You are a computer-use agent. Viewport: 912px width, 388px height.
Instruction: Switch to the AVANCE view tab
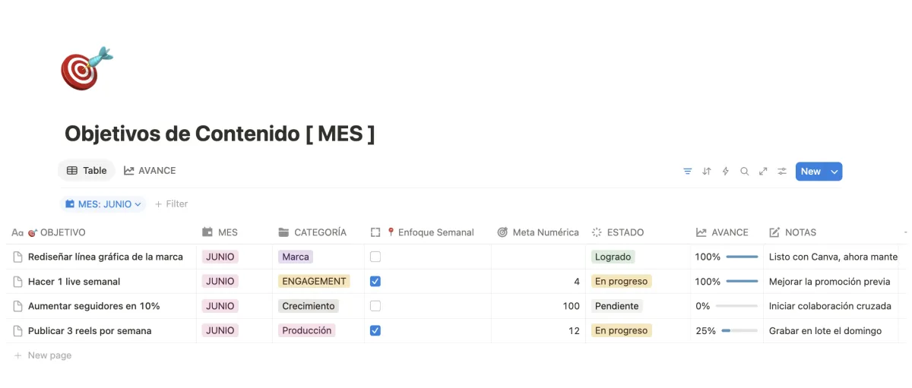click(x=150, y=171)
